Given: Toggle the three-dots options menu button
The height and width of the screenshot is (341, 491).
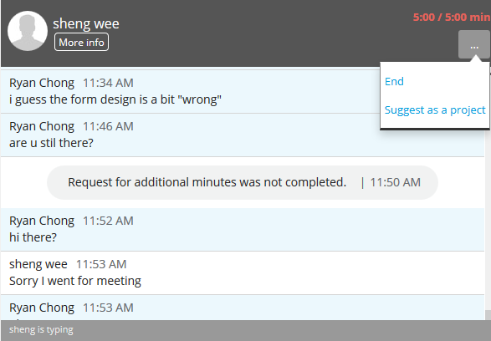Looking at the screenshot, I should click(x=474, y=44).
